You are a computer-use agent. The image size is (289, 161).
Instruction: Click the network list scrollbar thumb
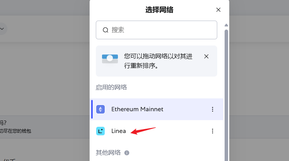[x=226, y=95]
